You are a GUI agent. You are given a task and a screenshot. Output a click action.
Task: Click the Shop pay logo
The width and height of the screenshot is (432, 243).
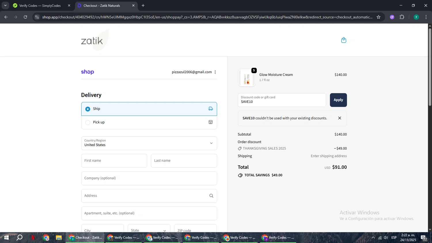[x=88, y=72]
